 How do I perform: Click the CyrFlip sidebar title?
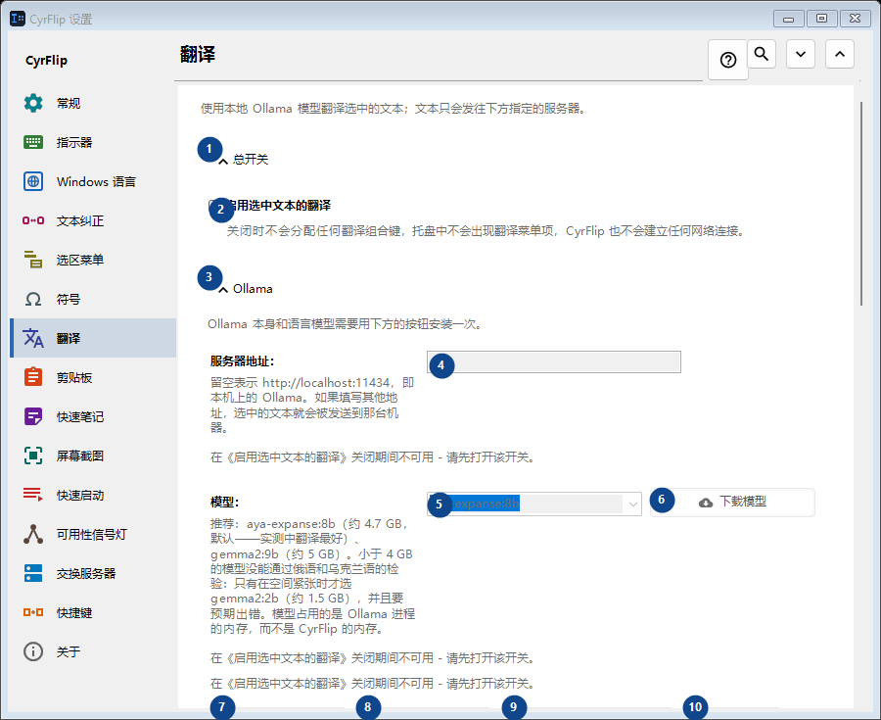pyautogui.click(x=47, y=60)
